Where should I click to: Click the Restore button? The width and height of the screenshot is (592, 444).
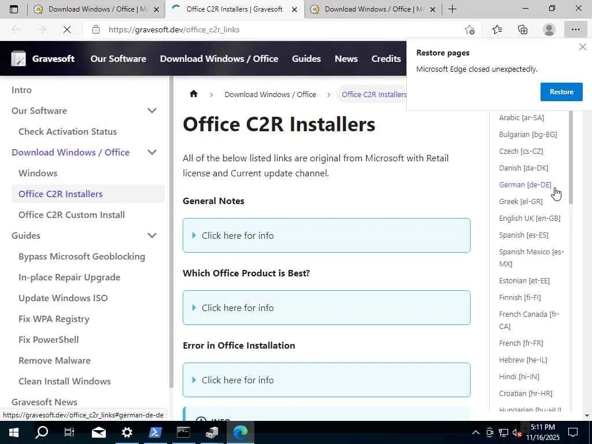(561, 92)
